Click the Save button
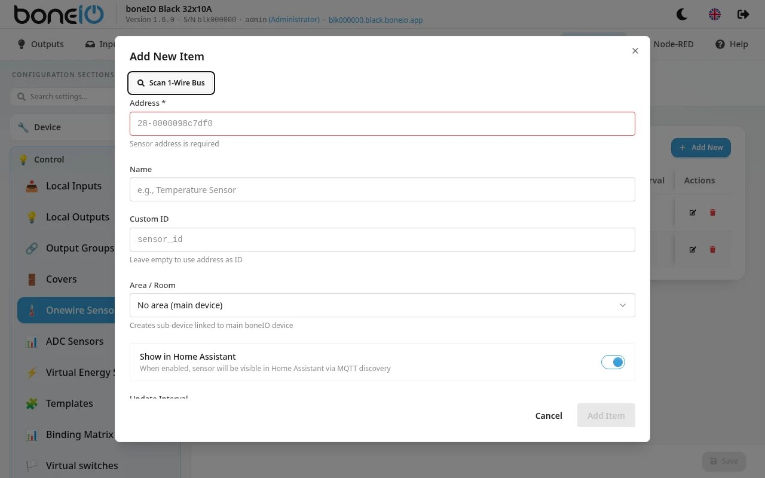765x478 pixels. click(x=724, y=461)
